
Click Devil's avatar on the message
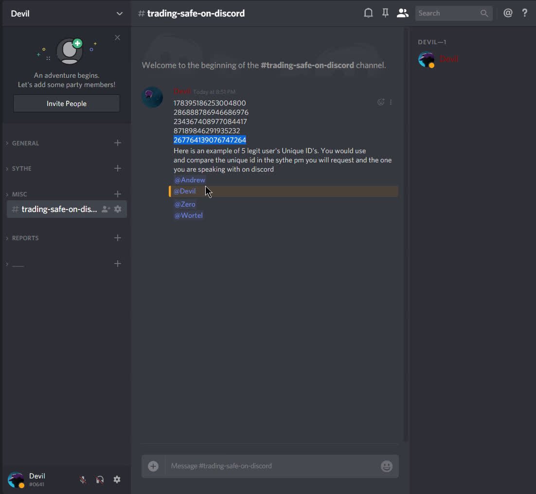152,97
